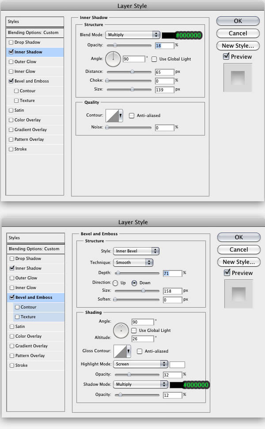Screen dimensions: 265x429
Task: Open the Inner Shadow Contour picker
Action: click(x=114, y=116)
